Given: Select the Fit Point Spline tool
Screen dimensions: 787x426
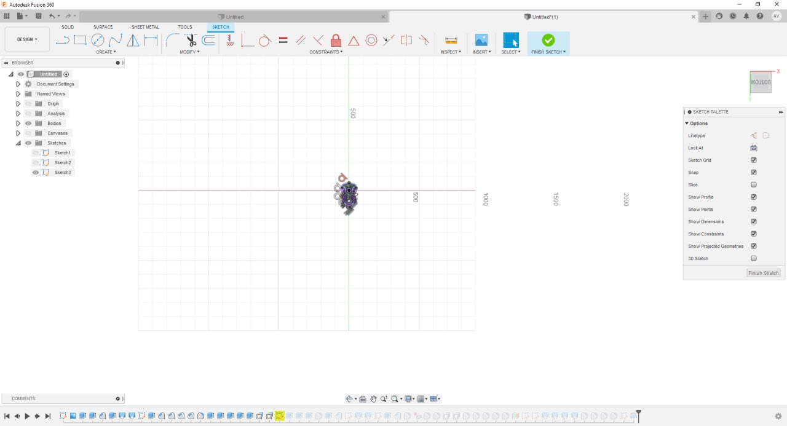Looking at the screenshot, I should [x=116, y=41].
